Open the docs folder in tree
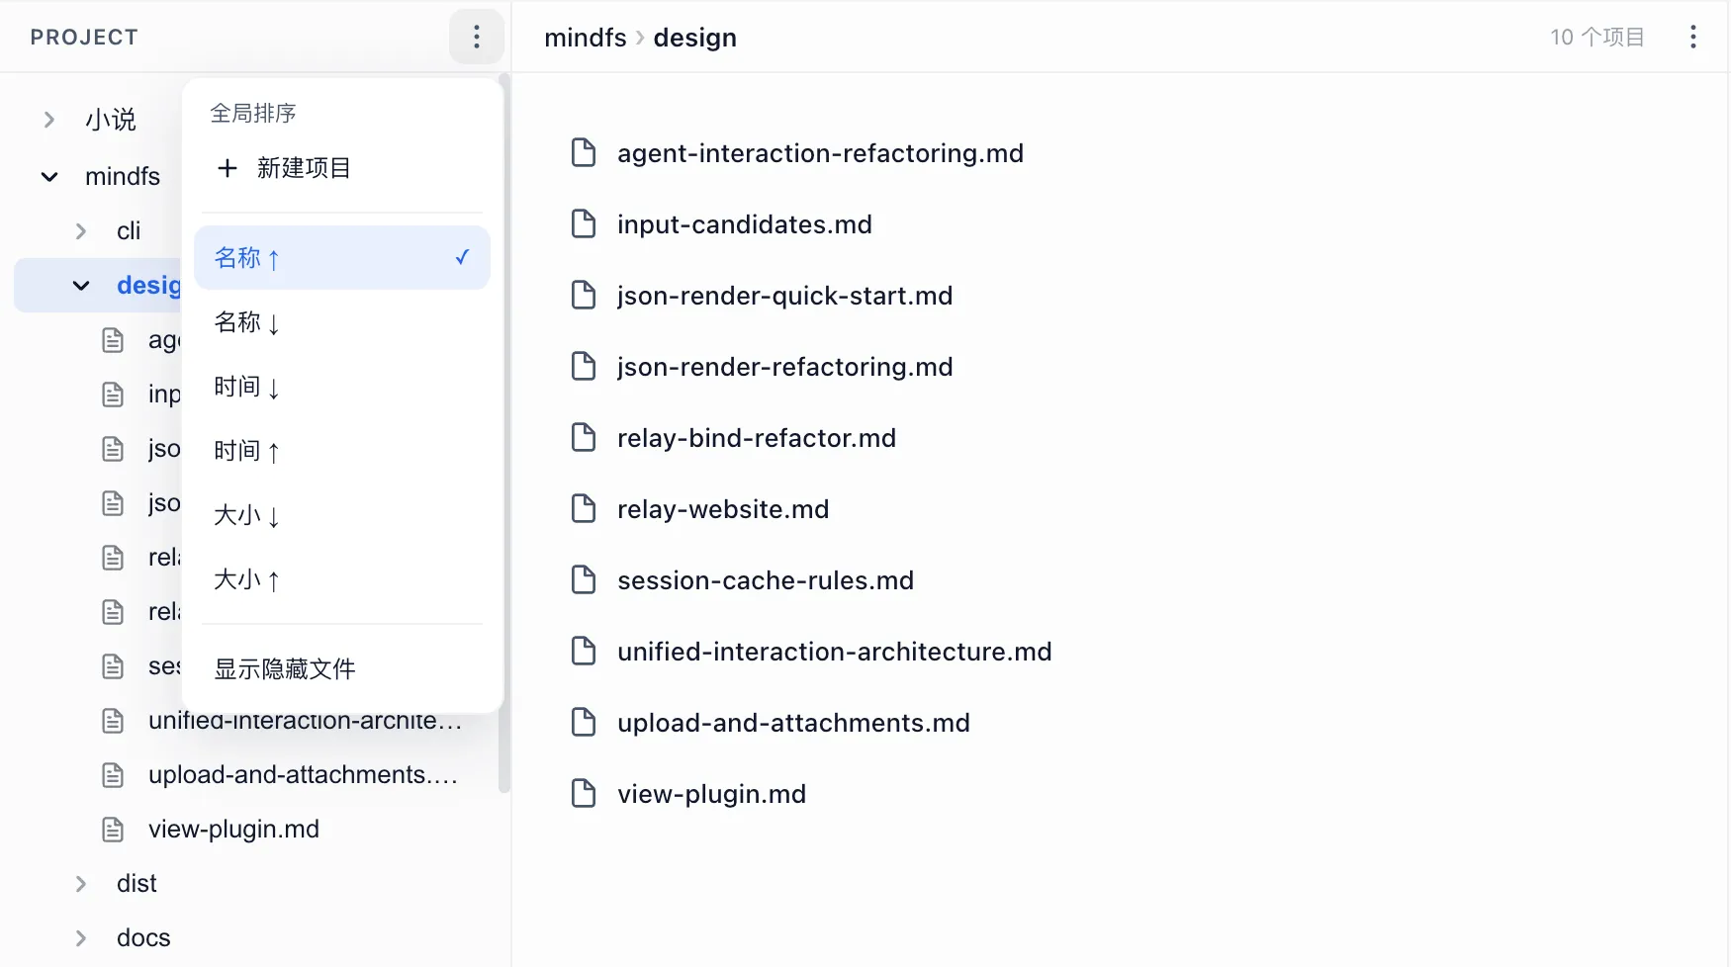 (143, 938)
